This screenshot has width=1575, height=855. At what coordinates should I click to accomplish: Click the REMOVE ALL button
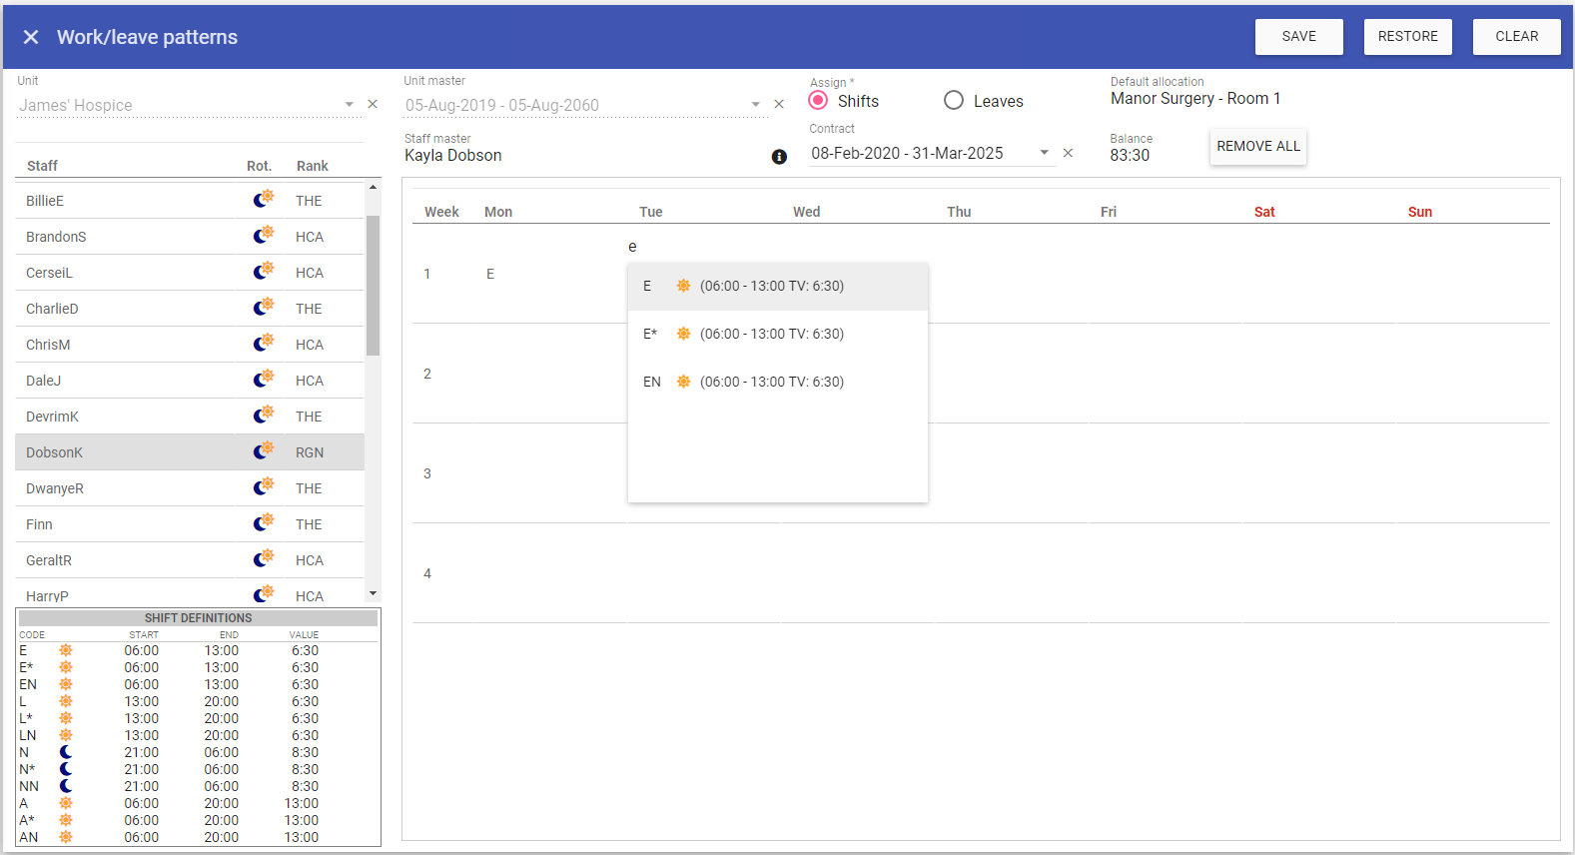coord(1257,146)
